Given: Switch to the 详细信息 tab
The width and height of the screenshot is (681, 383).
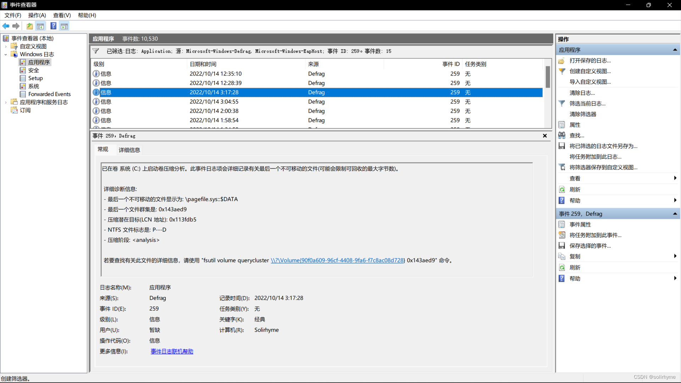Looking at the screenshot, I should (x=129, y=150).
